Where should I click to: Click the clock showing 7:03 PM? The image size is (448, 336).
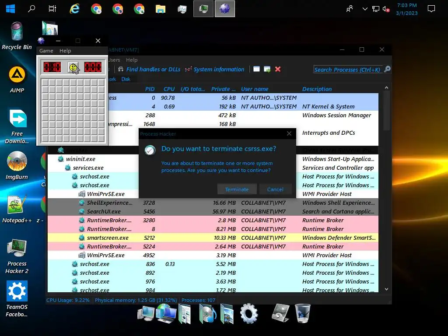tap(407, 5)
